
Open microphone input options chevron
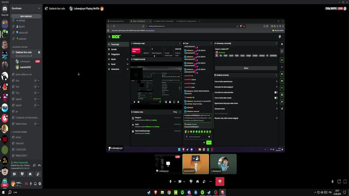click(175, 181)
